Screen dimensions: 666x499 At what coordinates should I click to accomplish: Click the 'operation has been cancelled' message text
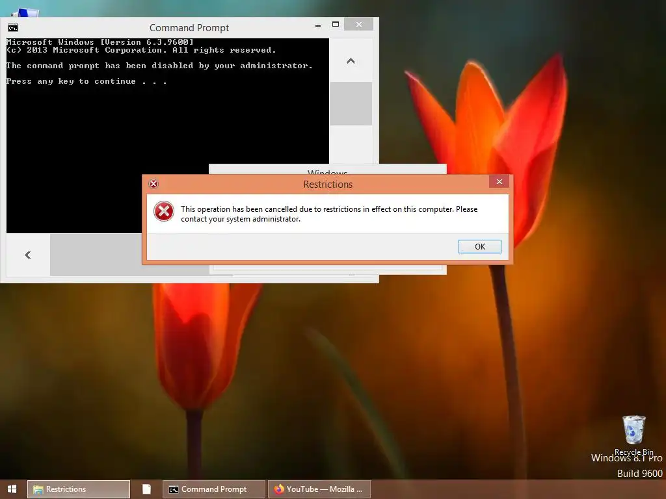[x=329, y=214]
